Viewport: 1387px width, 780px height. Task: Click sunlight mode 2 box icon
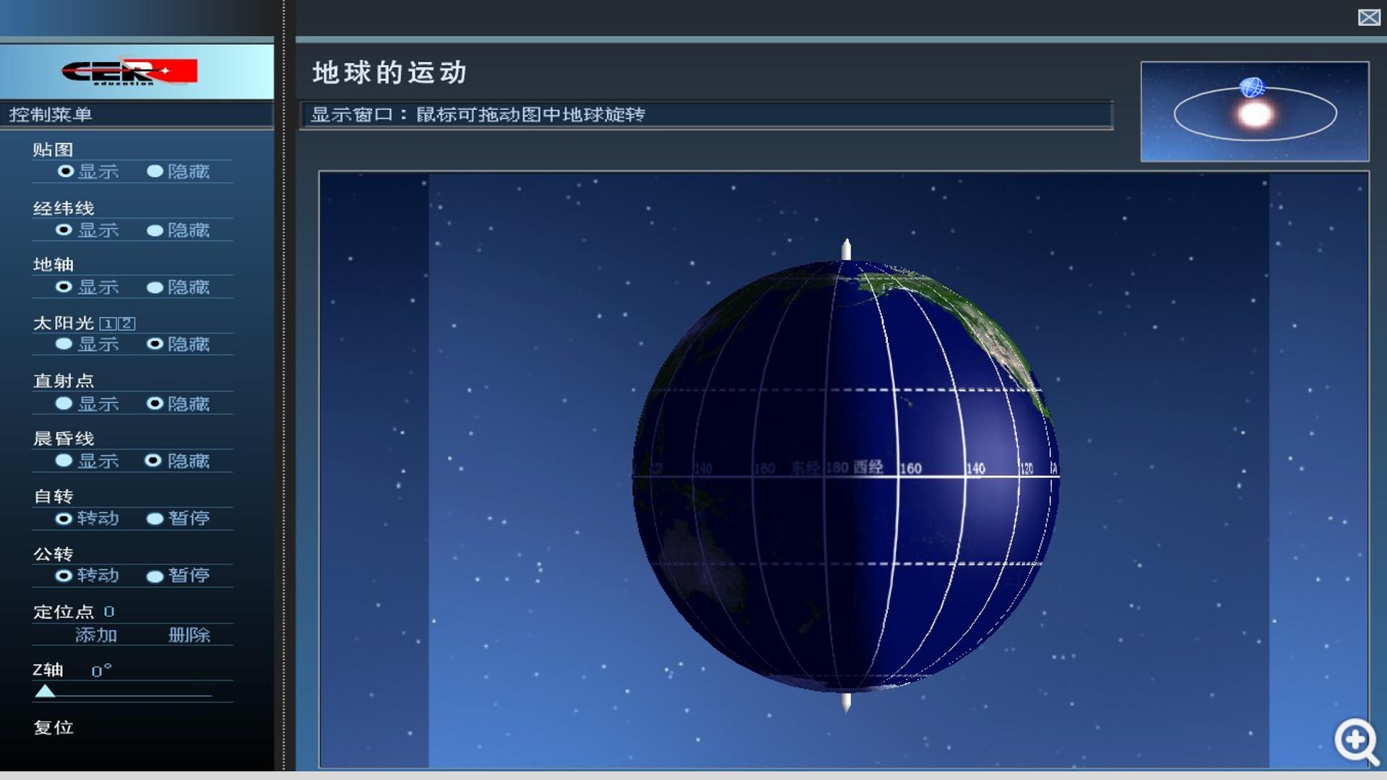(x=126, y=324)
